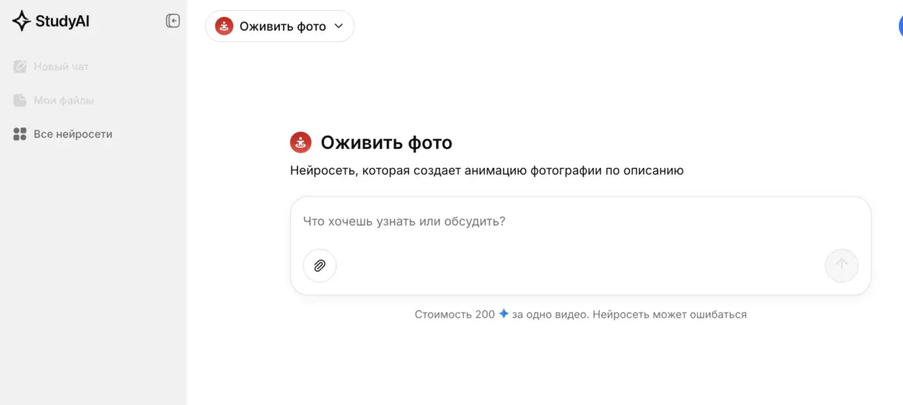This screenshot has width=903, height=405.
Task: Click the Все нейросети grid icon
Action: [x=21, y=134]
